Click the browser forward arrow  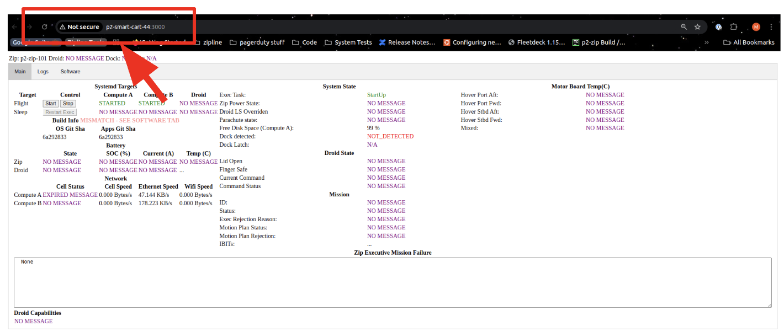[x=30, y=26]
